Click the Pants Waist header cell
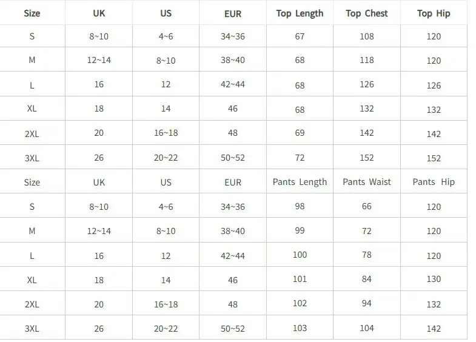 (x=367, y=182)
